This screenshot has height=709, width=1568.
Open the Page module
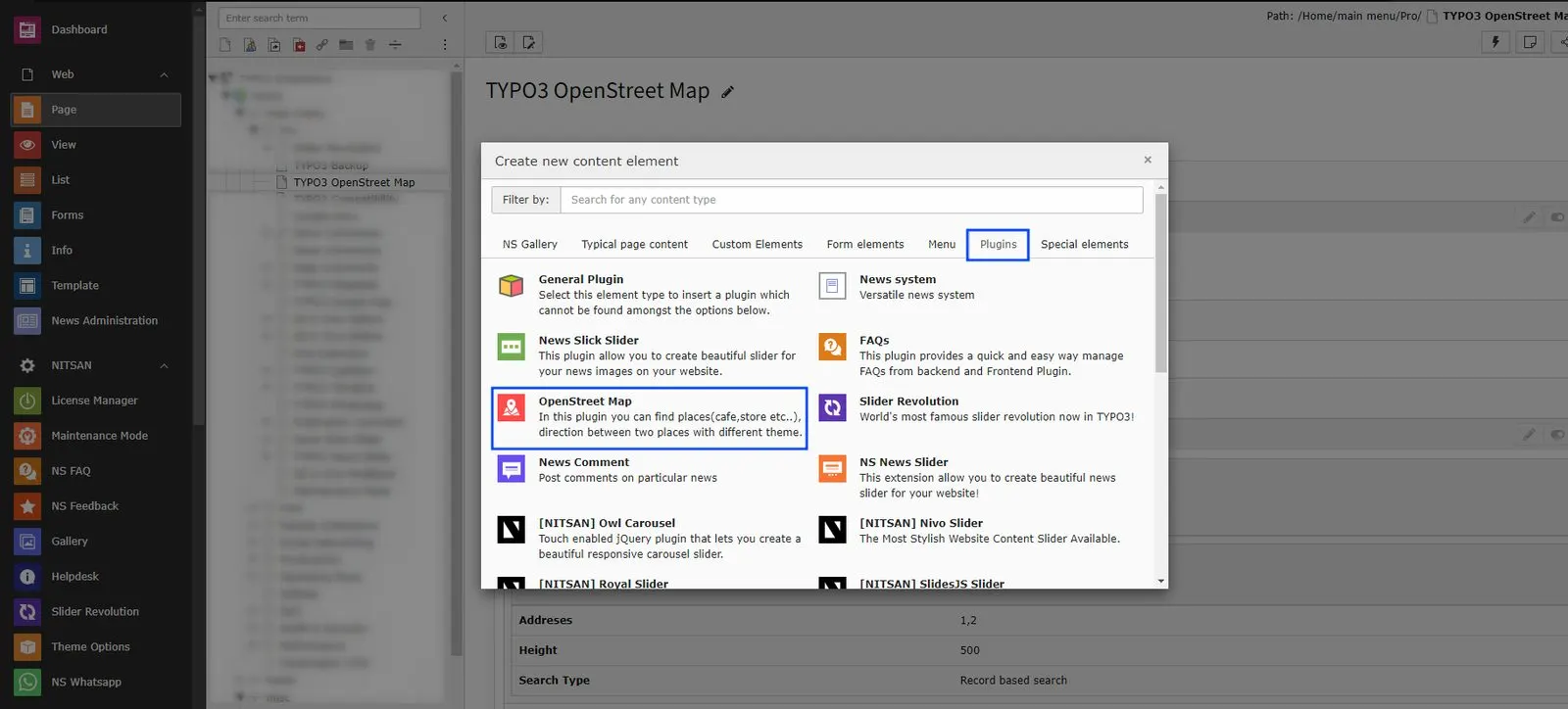click(95, 110)
